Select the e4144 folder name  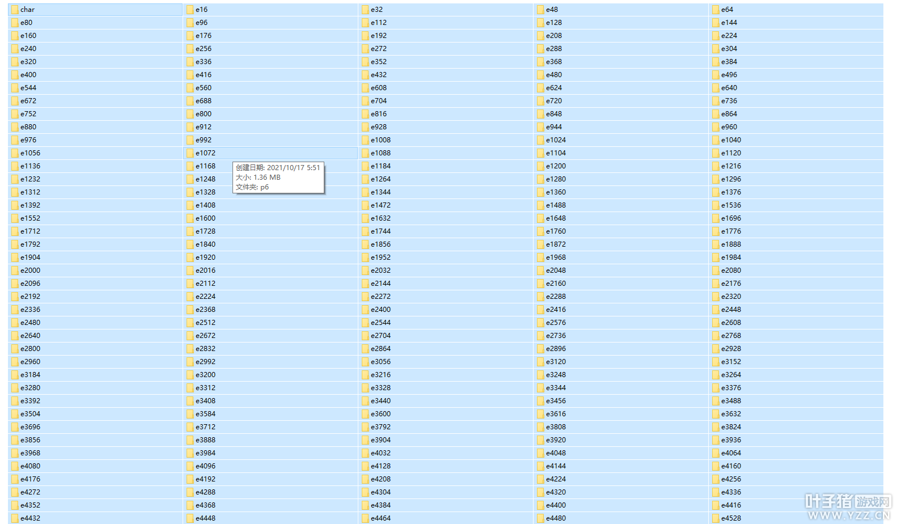click(556, 466)
